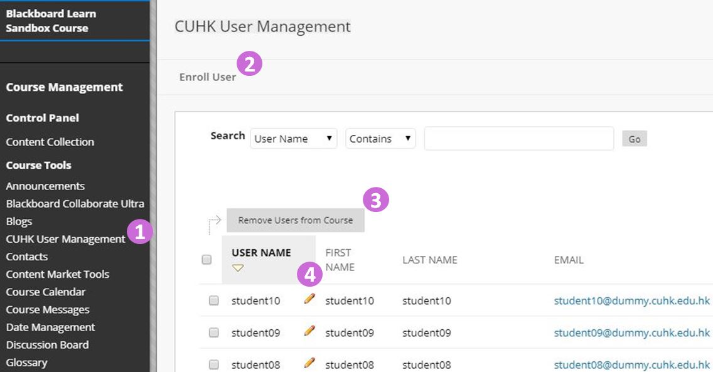Open Content Collection in Control Panel
Image resolution: width=713 pixels, height=372 pixels.
(x=50, y=142)
